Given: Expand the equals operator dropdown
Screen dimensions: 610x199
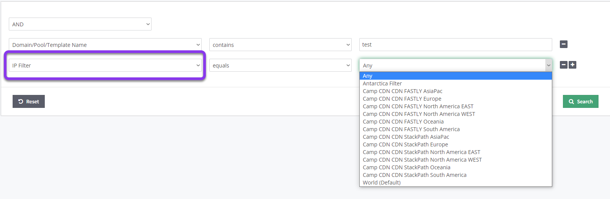Looking at the screenshot, I should click(x=281, y=65).
